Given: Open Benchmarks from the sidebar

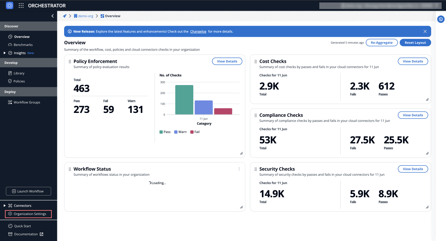Looking at the screenshot, I should point(23,45).
